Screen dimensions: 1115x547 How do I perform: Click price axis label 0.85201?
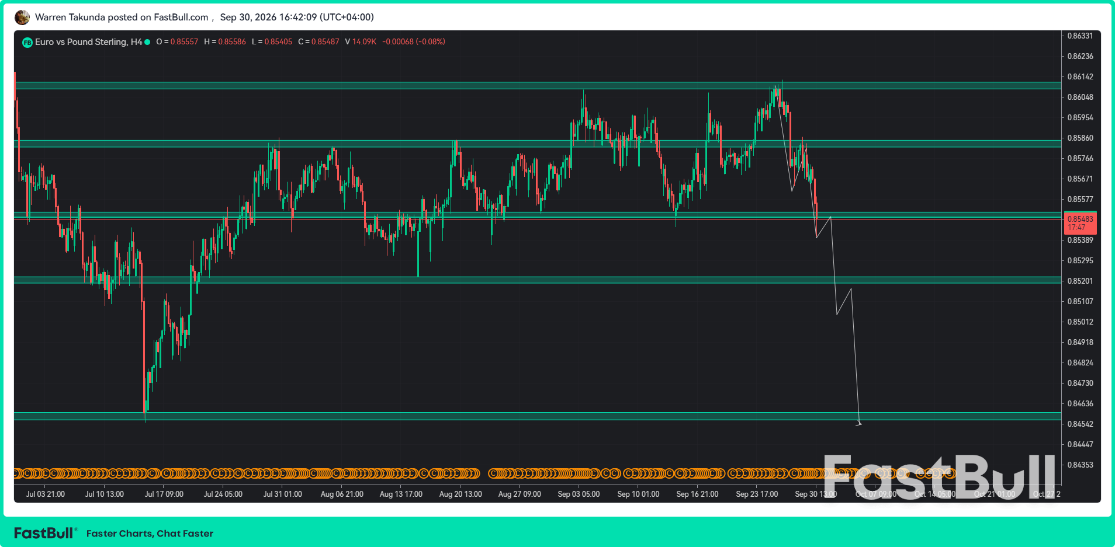[1080, 281]
